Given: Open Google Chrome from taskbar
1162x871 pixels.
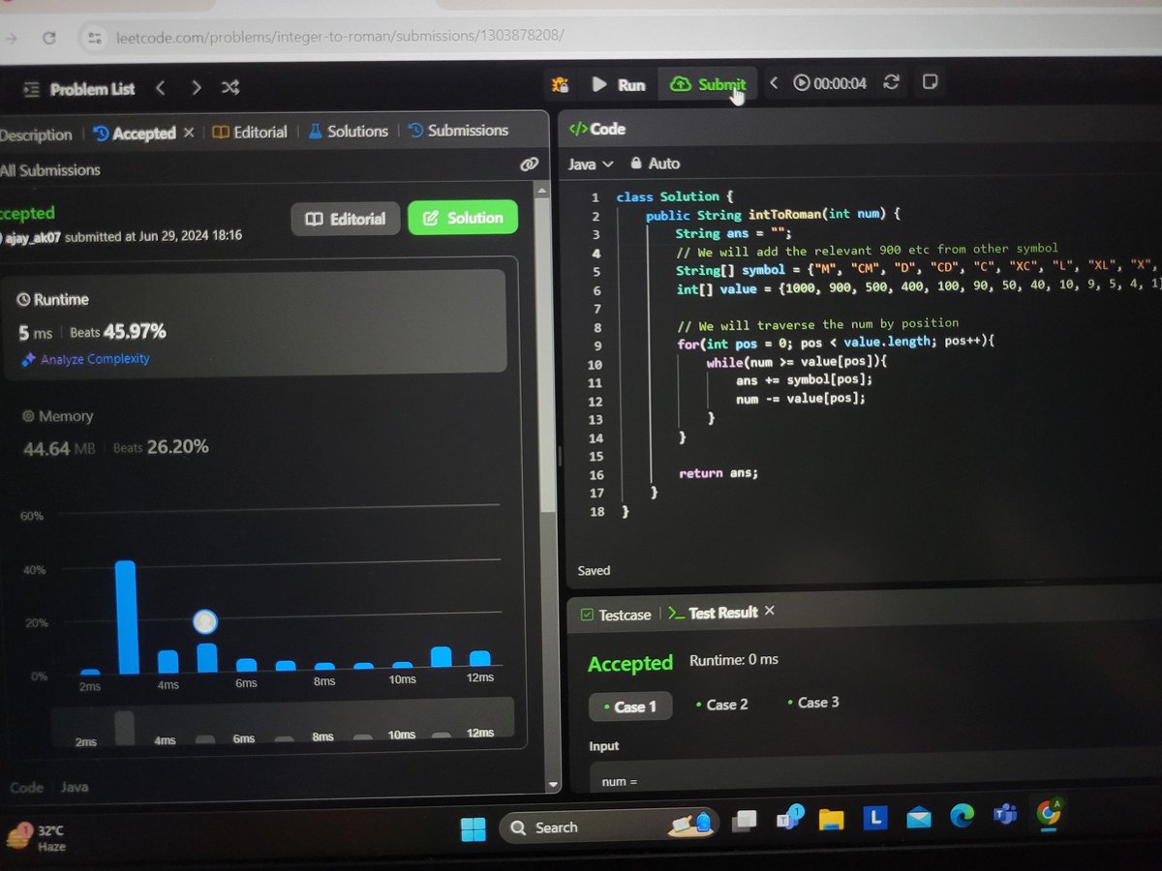Looking at the screenshot, I should 1048,813.
